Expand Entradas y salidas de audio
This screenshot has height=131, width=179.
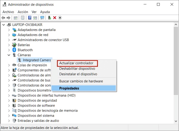coord(9,121)
